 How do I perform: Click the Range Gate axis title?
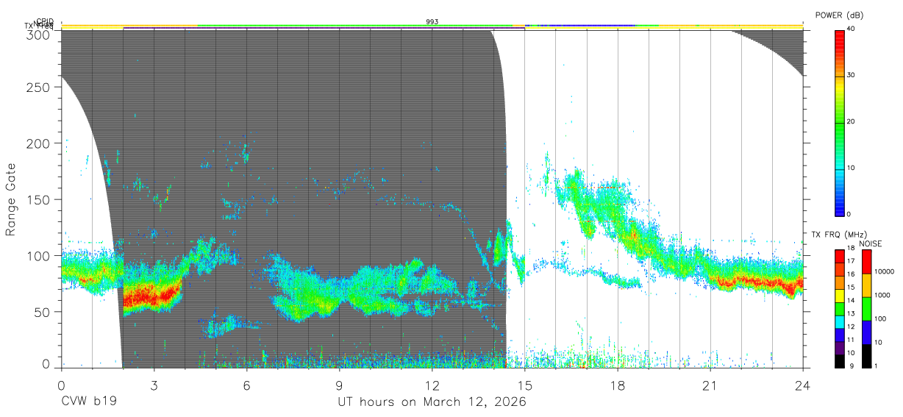click(x=11, y=199)
